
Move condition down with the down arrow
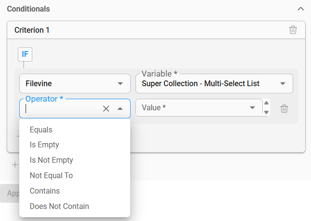266,112
